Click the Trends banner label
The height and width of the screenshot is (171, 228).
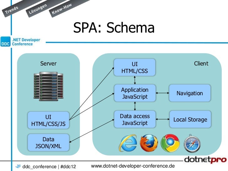[x=12, y=10]
